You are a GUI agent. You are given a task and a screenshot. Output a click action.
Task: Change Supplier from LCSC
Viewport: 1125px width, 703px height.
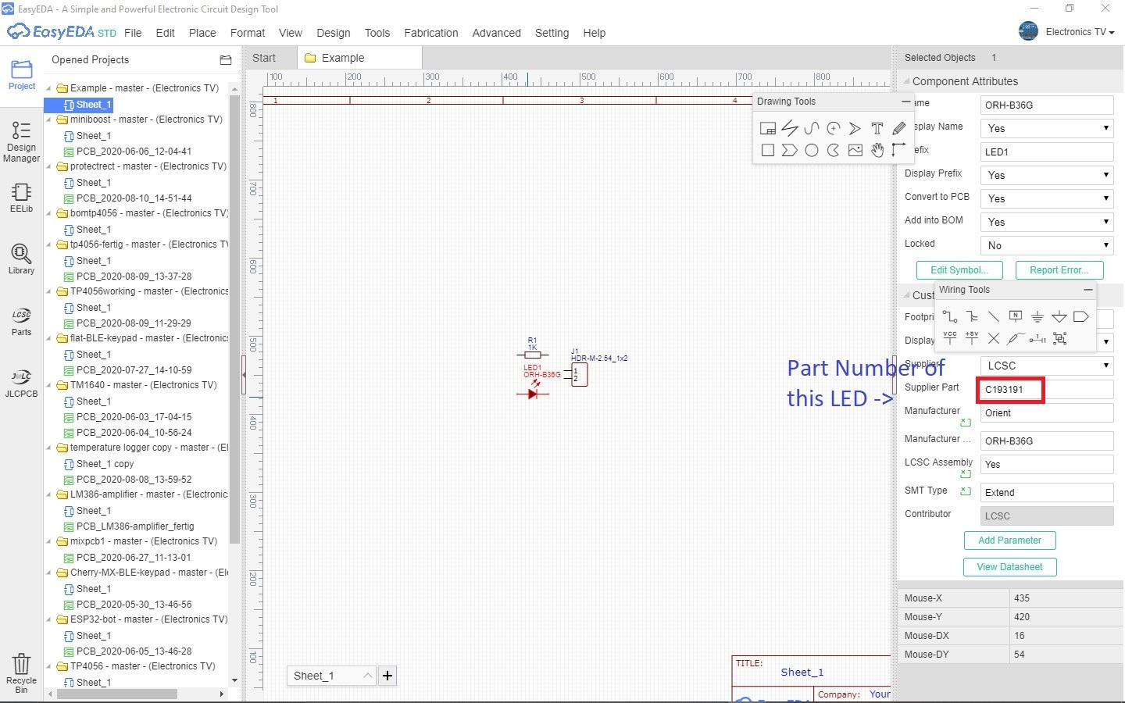1045,365
